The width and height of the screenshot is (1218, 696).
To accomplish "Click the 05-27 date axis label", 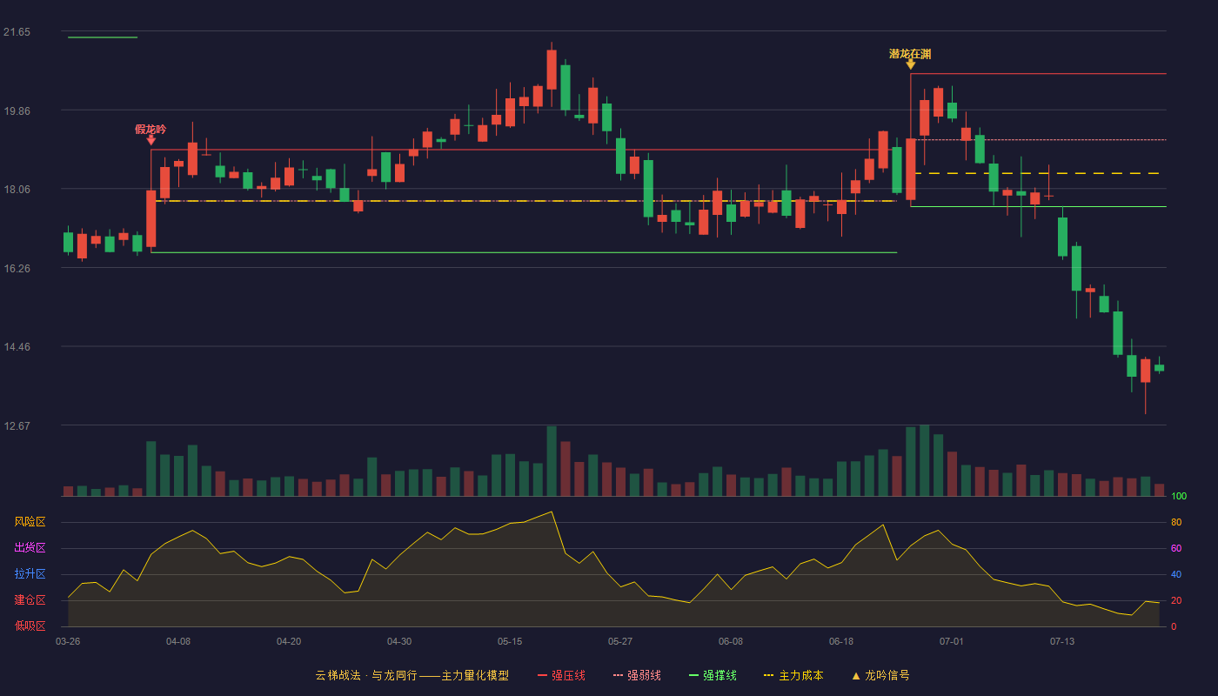I will pyautogui.click(x=620, y=641).
